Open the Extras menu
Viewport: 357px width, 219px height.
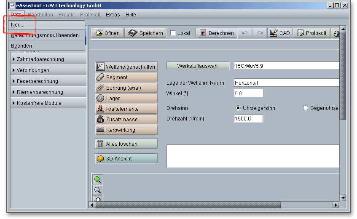[x=113, y=15]
